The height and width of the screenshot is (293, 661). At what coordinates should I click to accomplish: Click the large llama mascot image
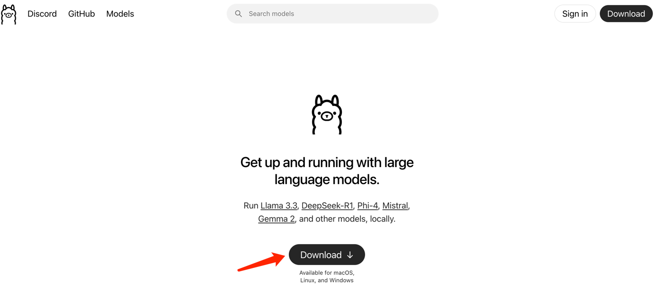[327, 115]
